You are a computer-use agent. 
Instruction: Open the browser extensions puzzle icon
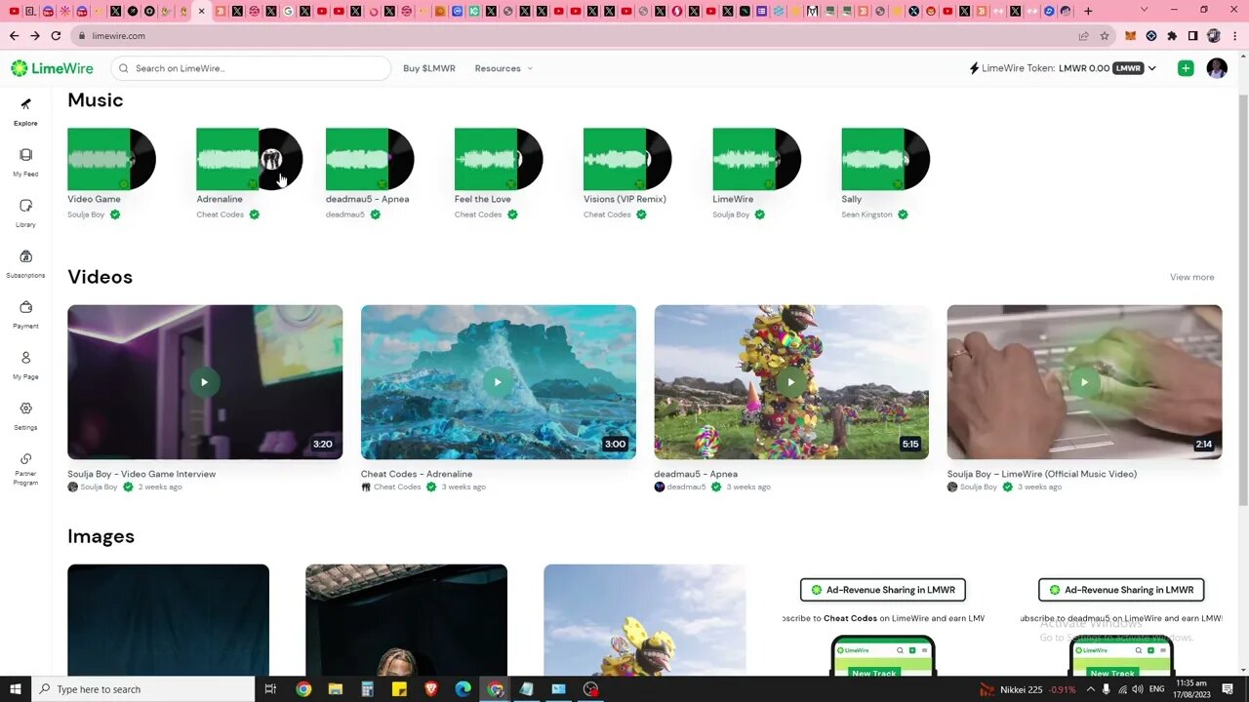(1172, 36)
